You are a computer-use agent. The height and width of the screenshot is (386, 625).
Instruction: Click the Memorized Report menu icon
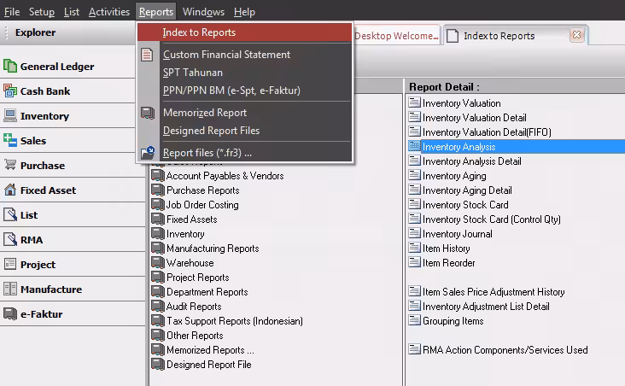point(148,113)
